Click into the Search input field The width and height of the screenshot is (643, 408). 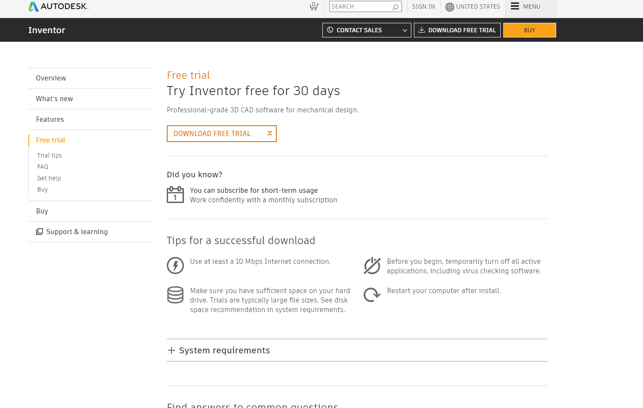pos(360,7)
